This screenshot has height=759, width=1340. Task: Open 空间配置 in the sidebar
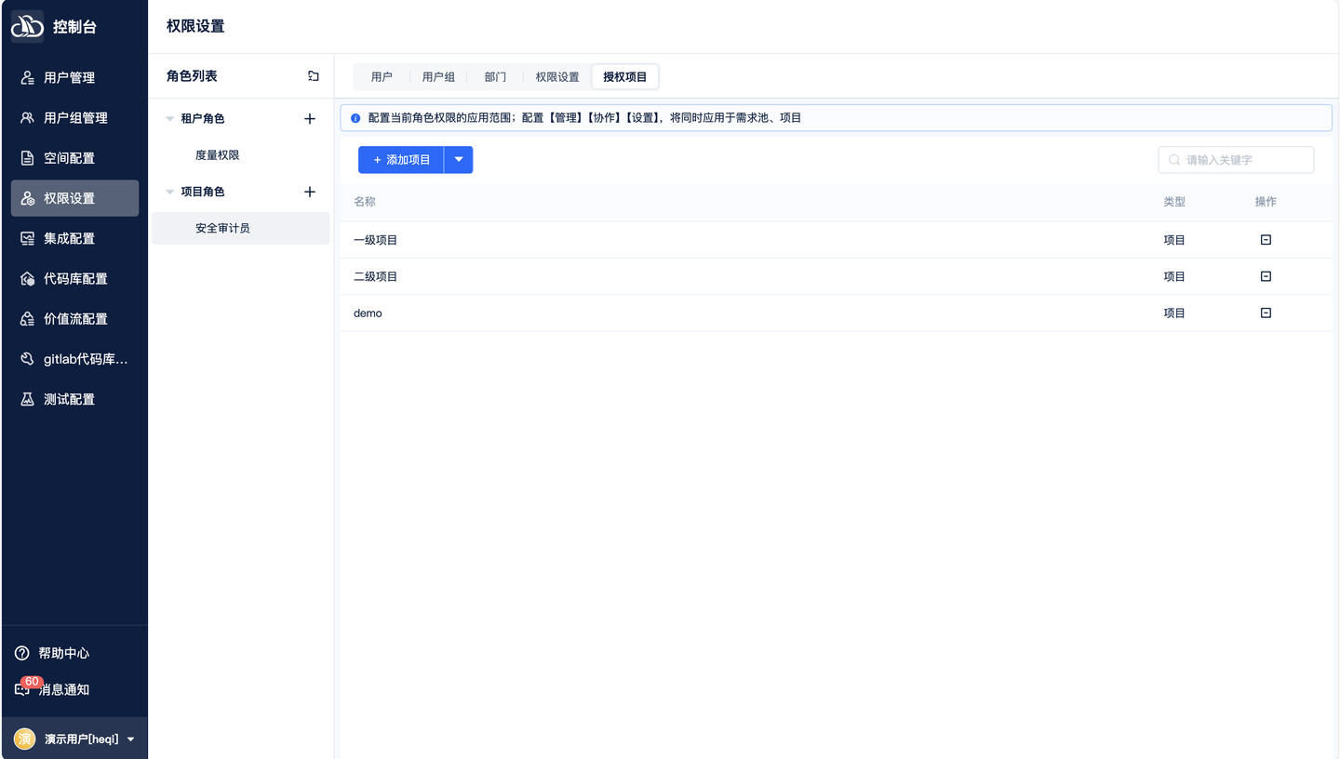pyautogui.click(x=74, y=158)
